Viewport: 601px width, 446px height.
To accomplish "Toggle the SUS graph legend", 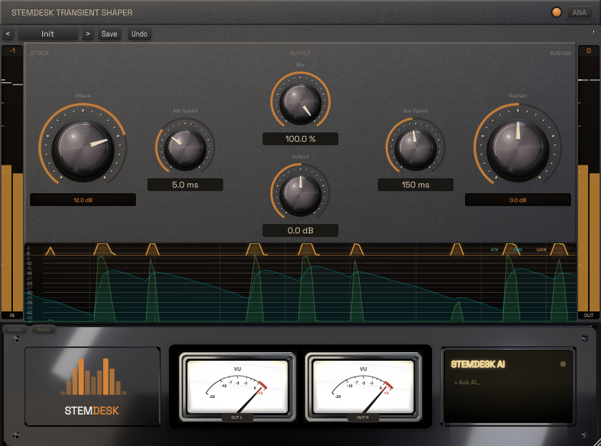I will [x=518, y=250].
